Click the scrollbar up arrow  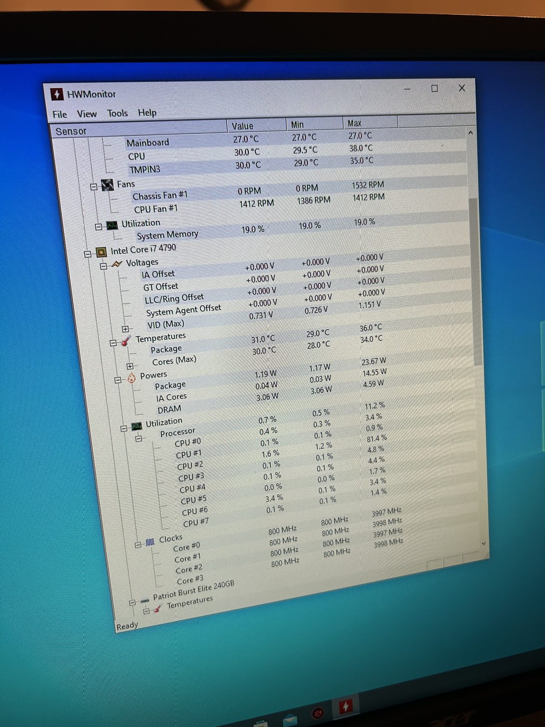pyautogui.click(x=470, y=133)
